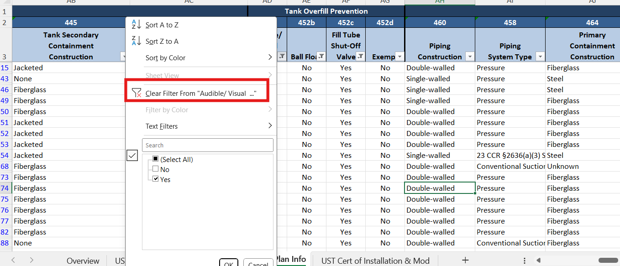Click in the filter Search box
This screenshot has width=620, height=266.
pyautogui.click(x=208, y=145)
